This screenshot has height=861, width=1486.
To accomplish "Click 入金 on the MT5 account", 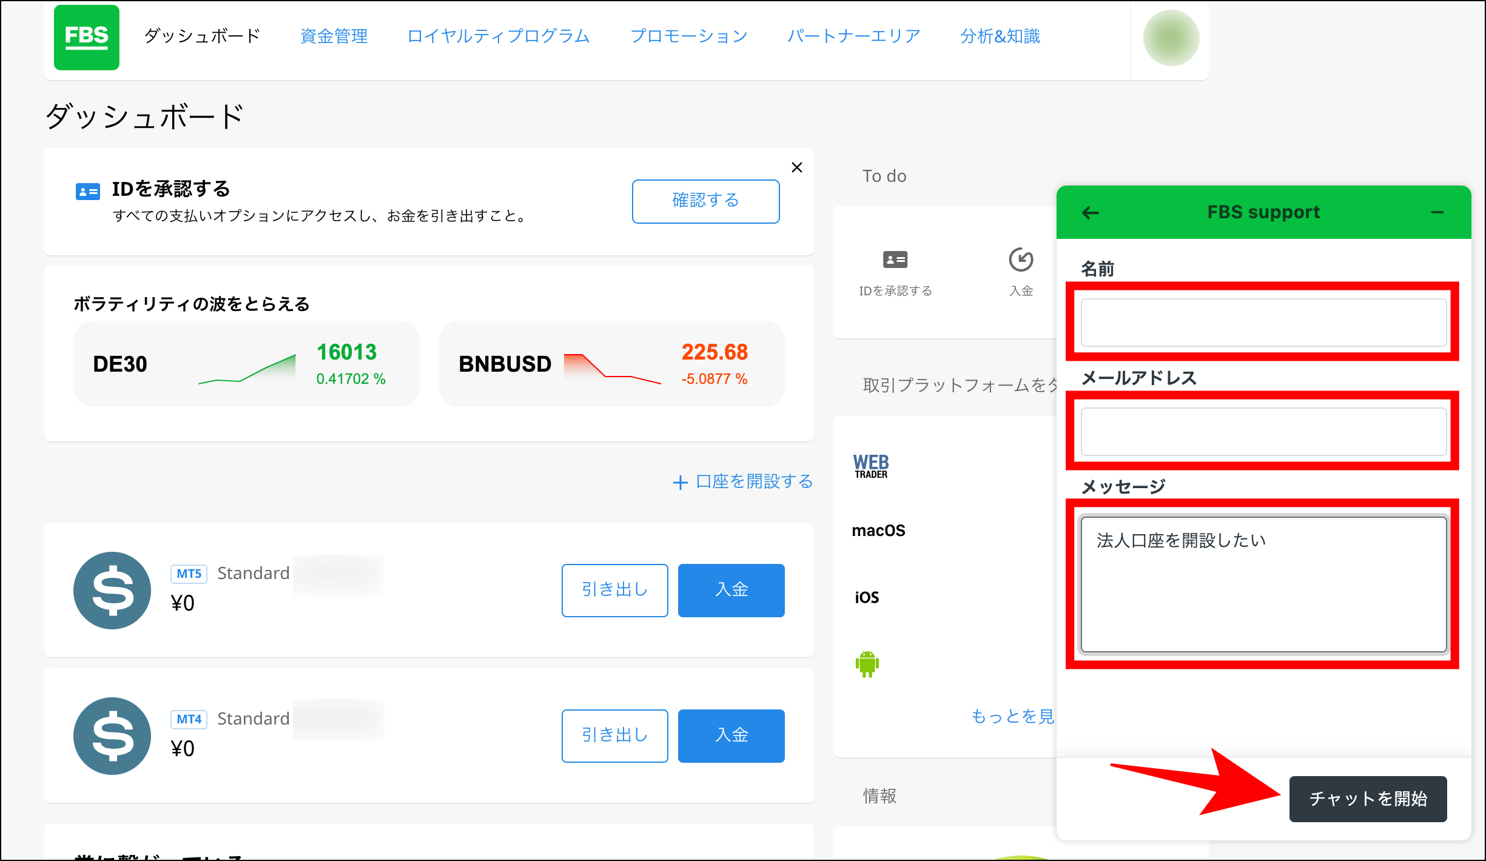I will pos(731,591).
